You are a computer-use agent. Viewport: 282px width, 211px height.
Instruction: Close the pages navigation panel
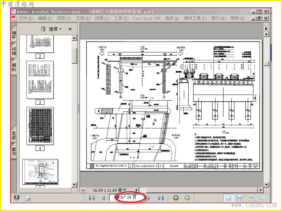[70, 29]
